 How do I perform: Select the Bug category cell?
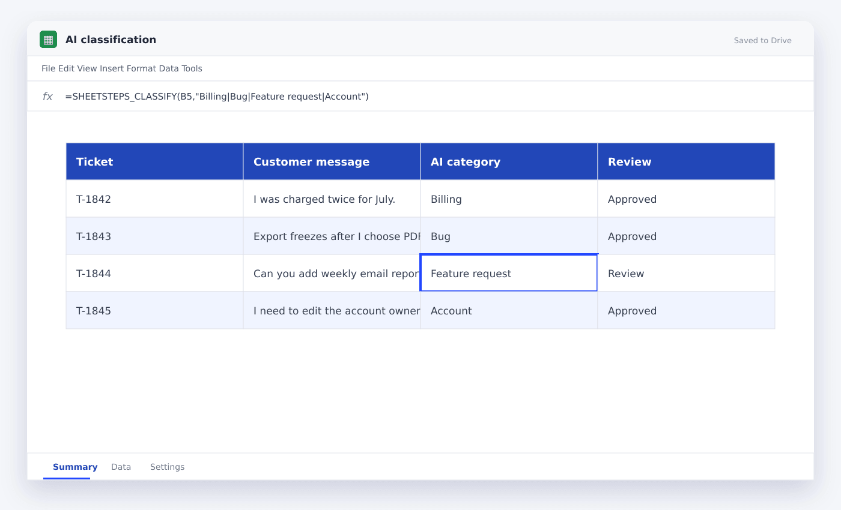coord(509,236)
